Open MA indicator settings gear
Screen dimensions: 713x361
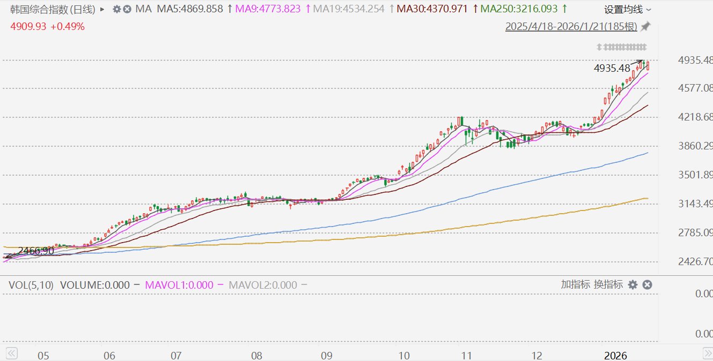[116, 9]
